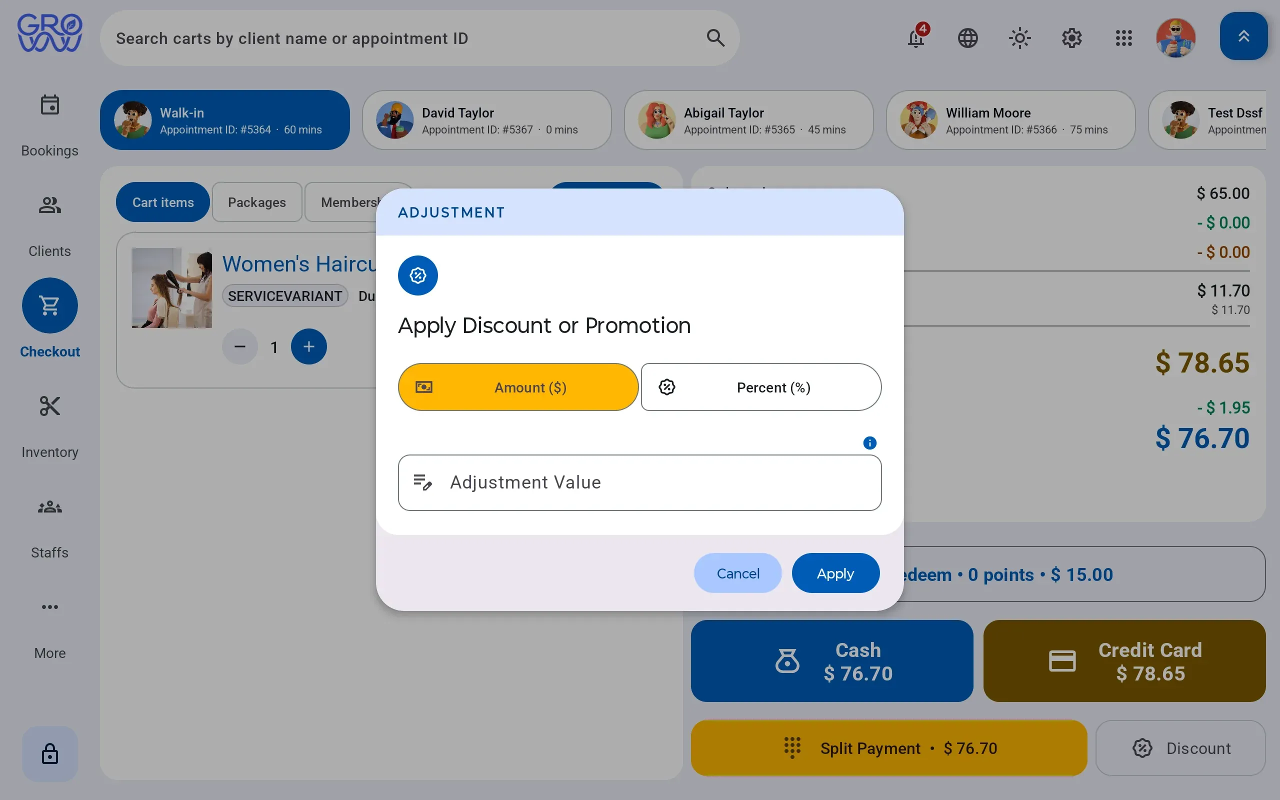Click the Women's Haircut service thumbnail
This screenshot has height=800, width=1280.
172,288
